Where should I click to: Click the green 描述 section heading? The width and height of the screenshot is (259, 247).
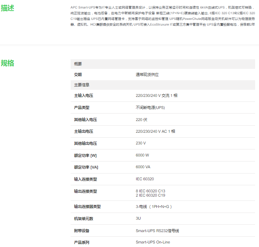click(7, 8)
